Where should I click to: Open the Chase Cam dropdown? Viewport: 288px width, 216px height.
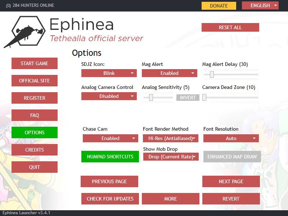coord(111,138)
